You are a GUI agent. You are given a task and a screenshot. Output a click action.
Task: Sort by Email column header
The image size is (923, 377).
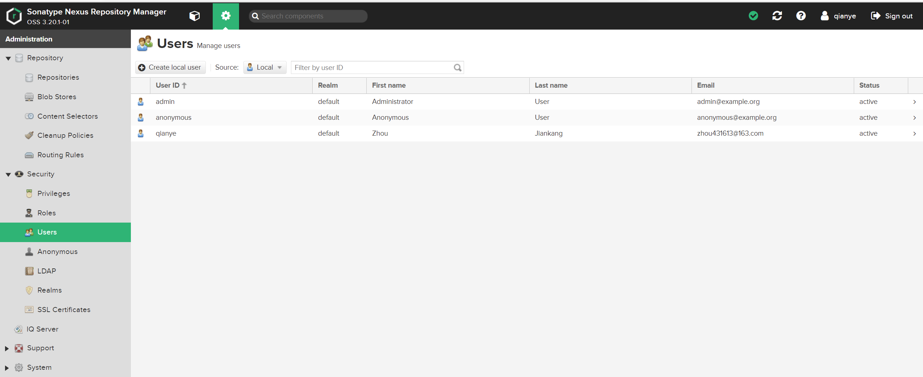click(x=773, y=86)
